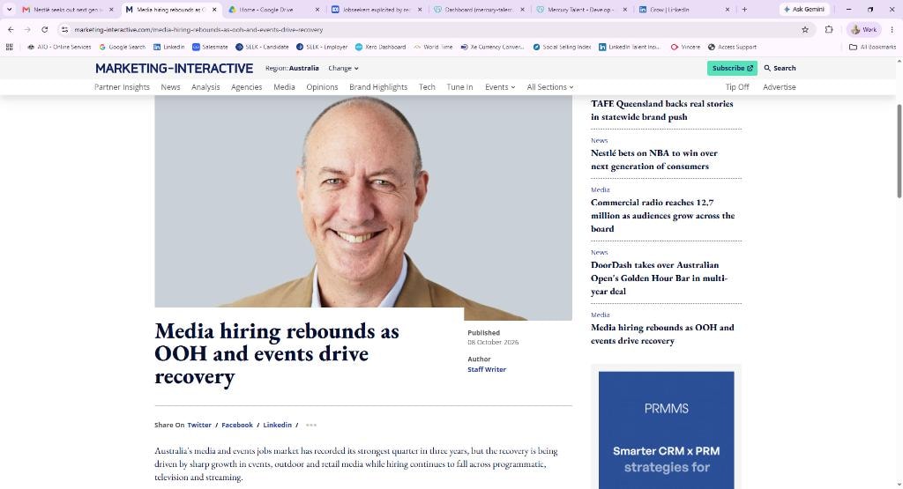Image resolution: width=903 pixels, height=489 pixels.
Task: Expand the tab search dropdown arrow
Action: (9, 9)
